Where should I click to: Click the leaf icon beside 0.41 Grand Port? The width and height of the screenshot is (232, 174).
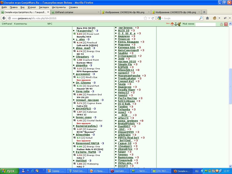tap(75, 86)
